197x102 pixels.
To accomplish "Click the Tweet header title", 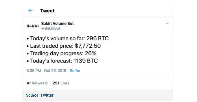I will point(47,11).
